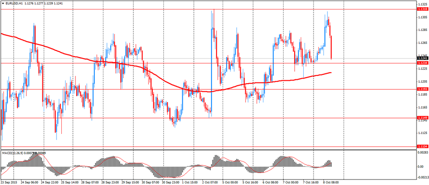This screenshot has height=185, width=429.
Task: Click the 28 Sep 07:00 time label
Action: (x=91, y=182)
